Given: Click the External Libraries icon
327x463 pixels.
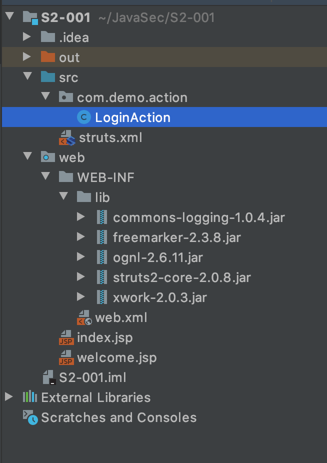Looking at the screenshot, I should (x=30, y=397).
